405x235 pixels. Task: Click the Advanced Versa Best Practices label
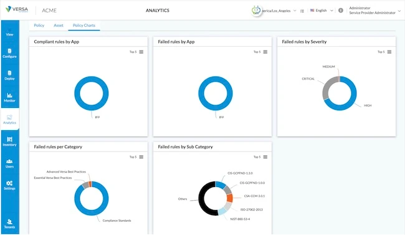(x=66, y=171)
